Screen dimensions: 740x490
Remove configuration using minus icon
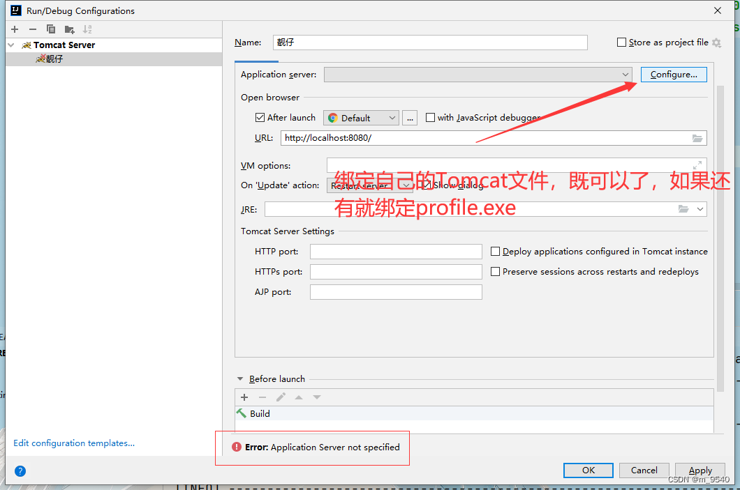[x=33, y=29]
